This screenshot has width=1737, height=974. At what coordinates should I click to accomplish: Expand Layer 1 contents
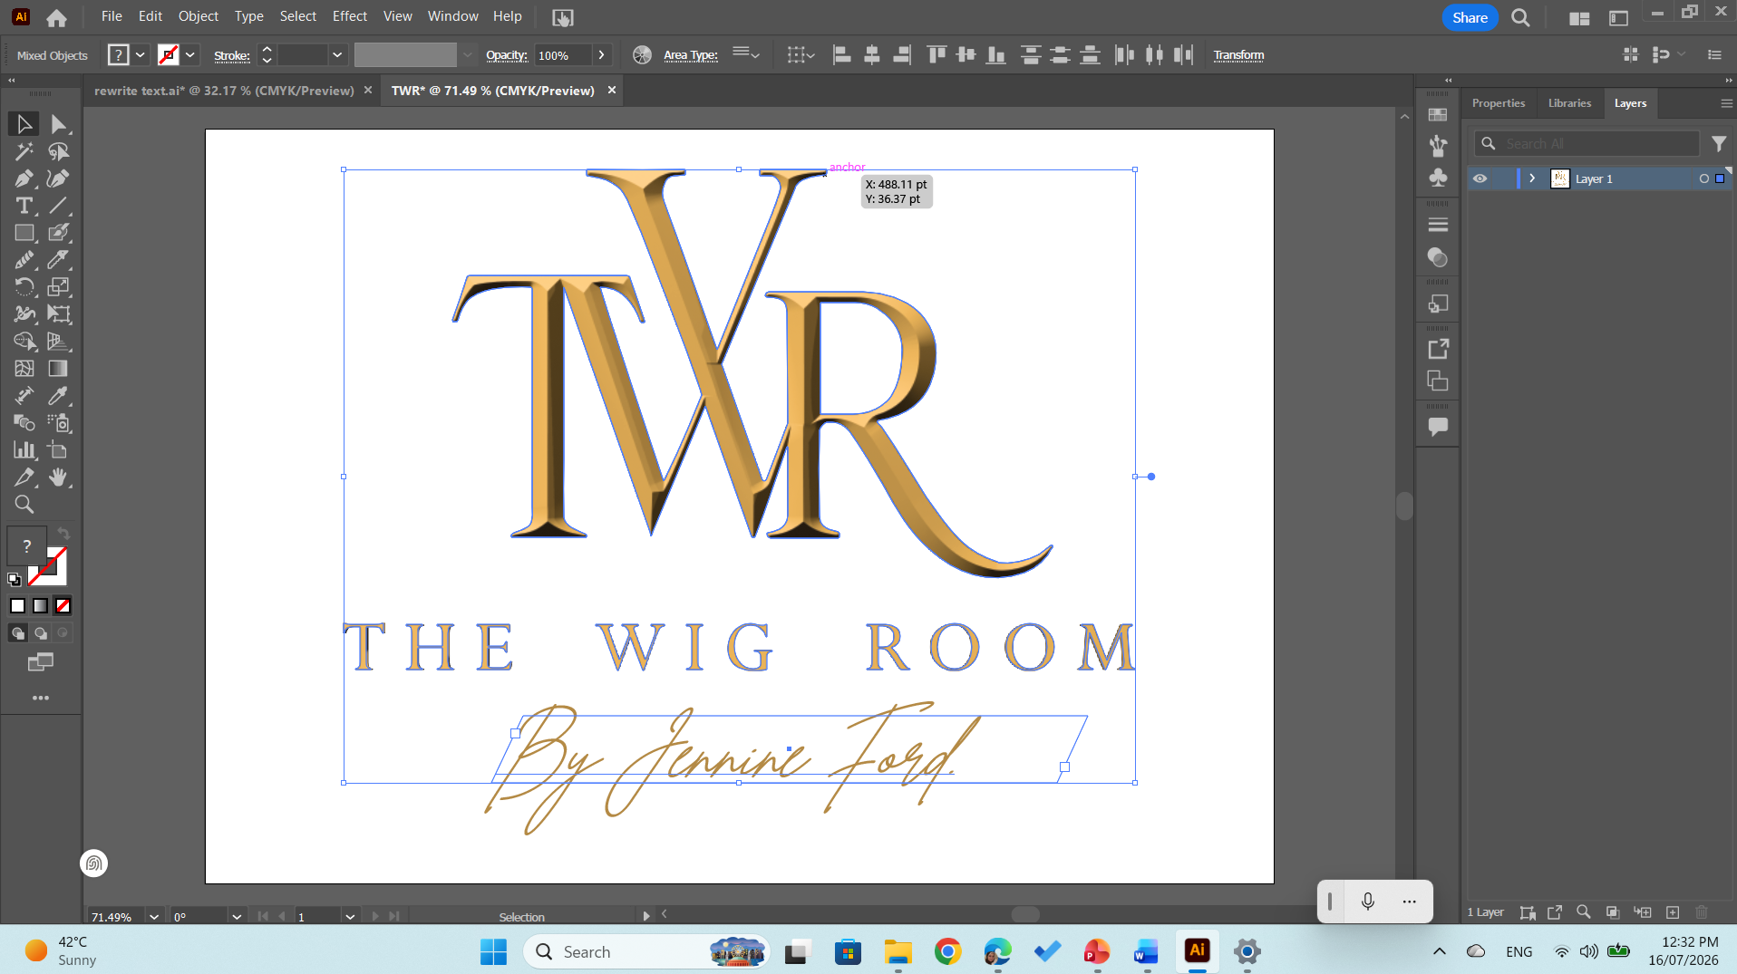pos(1532,178)
